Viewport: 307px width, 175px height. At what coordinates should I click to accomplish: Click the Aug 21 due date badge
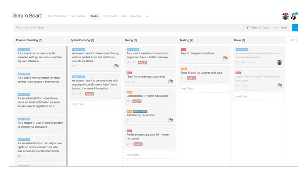point(138,144)
